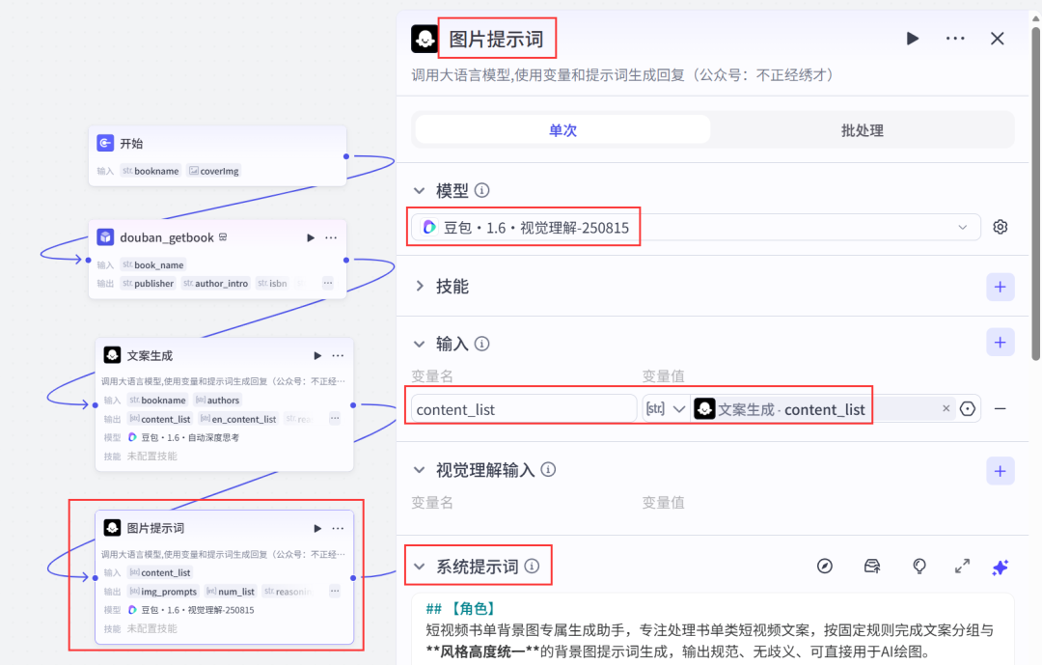Open model settings next to the 豆包 dropdown
This screenshot has height=665, width=1042.
coord(1001,227)
